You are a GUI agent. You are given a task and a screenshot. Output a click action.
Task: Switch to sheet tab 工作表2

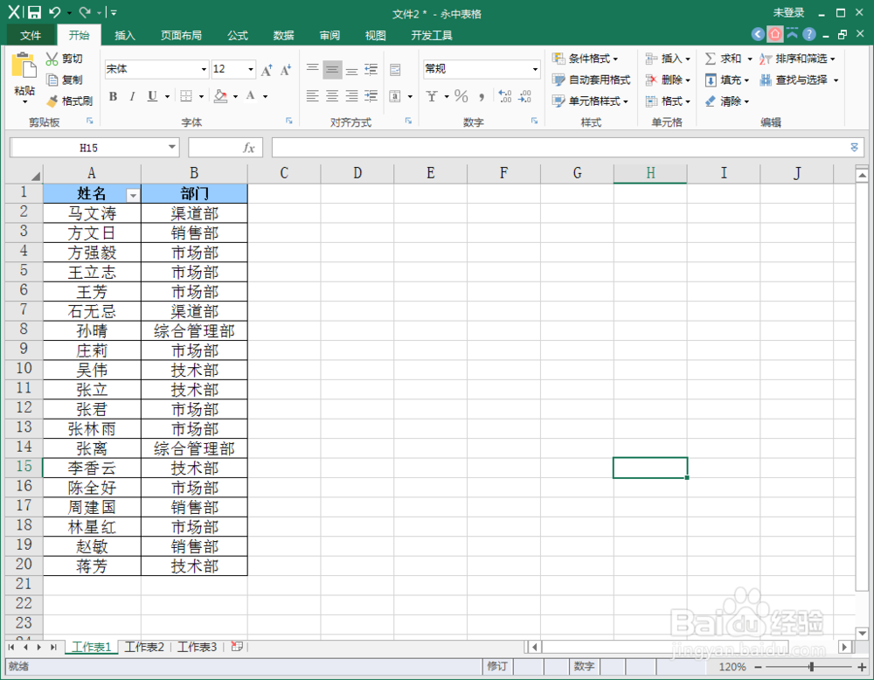pyautogui.click(x=144, y=647)
